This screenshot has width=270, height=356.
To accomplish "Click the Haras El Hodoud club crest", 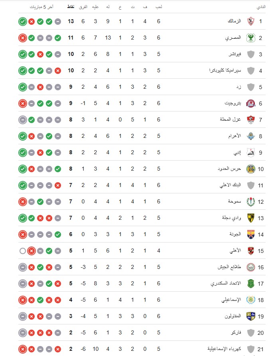I will [x=250, y=169].
